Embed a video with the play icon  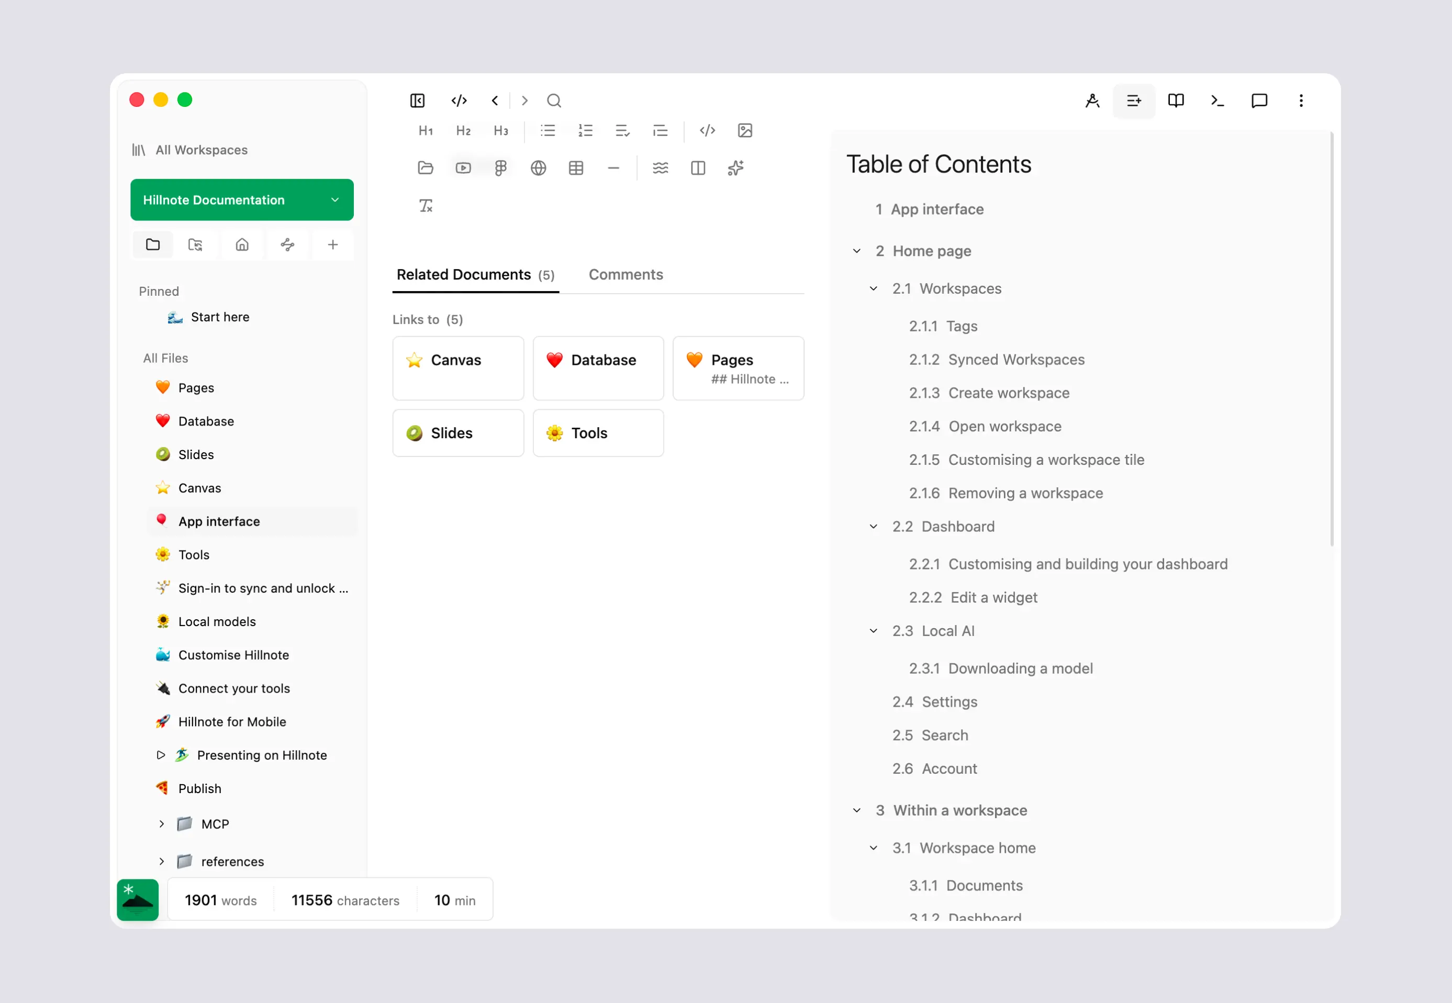click(463, 168)
